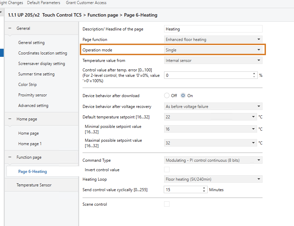Select the On radio for download behavior
The image size is (294, 226).
(183, 96)
